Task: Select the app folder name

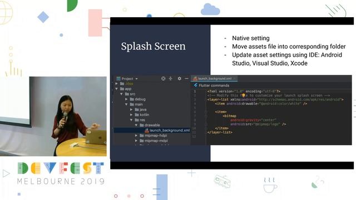Action: 128,89
